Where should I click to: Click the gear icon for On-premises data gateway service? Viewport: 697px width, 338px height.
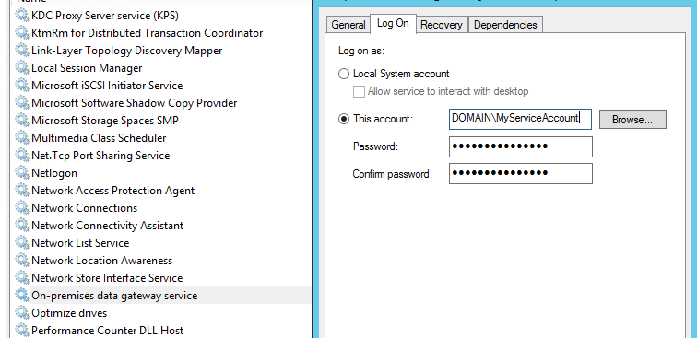(x=22, y=295)
